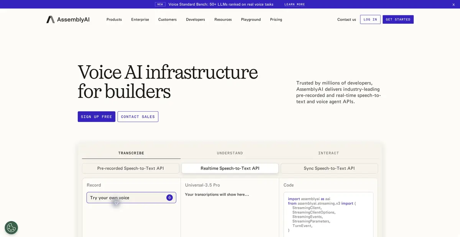460x237 pixels.
Task: Click the Try your own voice field
Action: coord(131,197)
